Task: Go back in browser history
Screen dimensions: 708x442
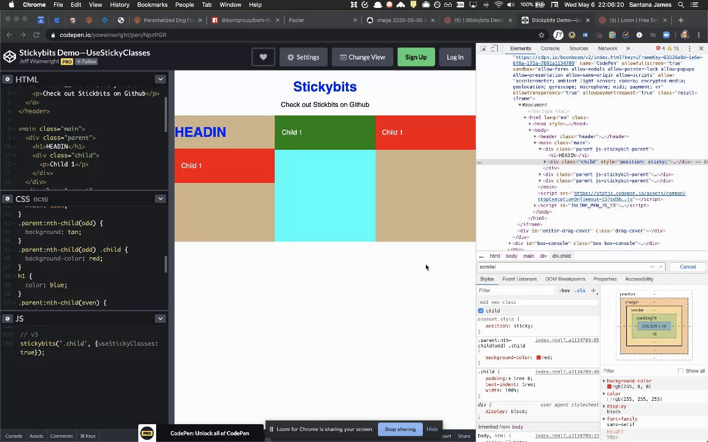Action: (x=9, y=35)
